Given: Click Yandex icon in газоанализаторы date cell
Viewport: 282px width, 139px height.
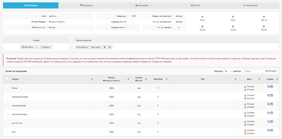Looking at the screenshot, I should click(x=245, y=113).
